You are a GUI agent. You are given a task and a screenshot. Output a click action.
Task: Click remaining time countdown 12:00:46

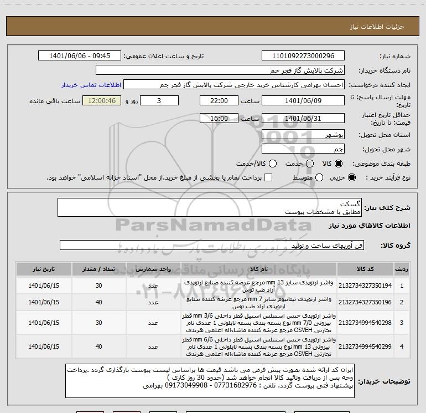click(102, 100)
